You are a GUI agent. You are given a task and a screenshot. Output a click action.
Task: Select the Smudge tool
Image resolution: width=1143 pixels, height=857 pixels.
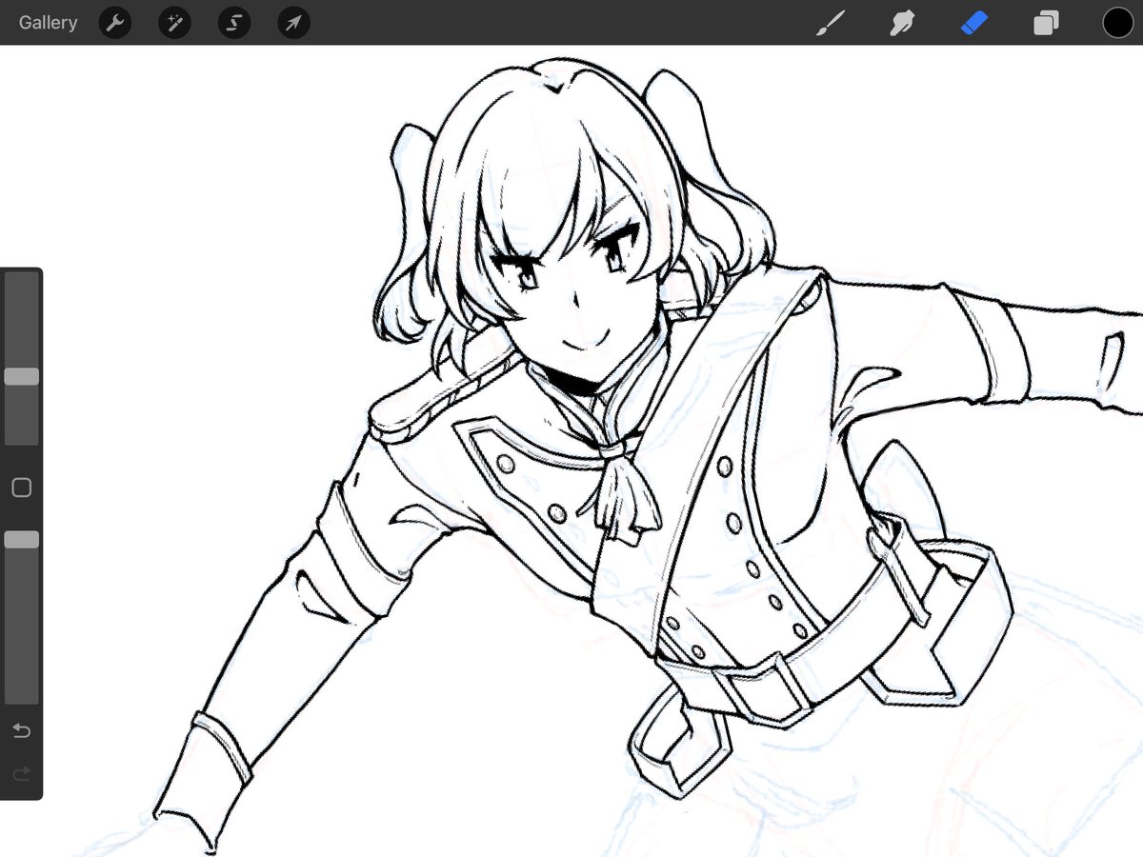tap(902, 23)
